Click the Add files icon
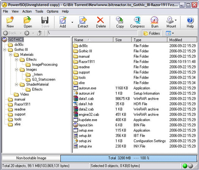 pos(63,20)
